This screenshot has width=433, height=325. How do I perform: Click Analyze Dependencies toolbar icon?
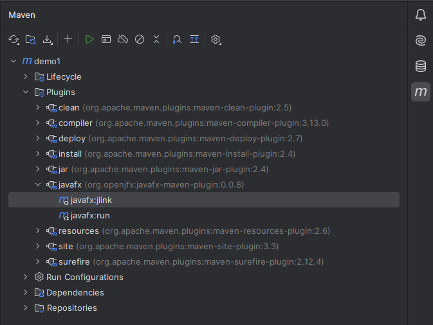click(x=177, y=39)
